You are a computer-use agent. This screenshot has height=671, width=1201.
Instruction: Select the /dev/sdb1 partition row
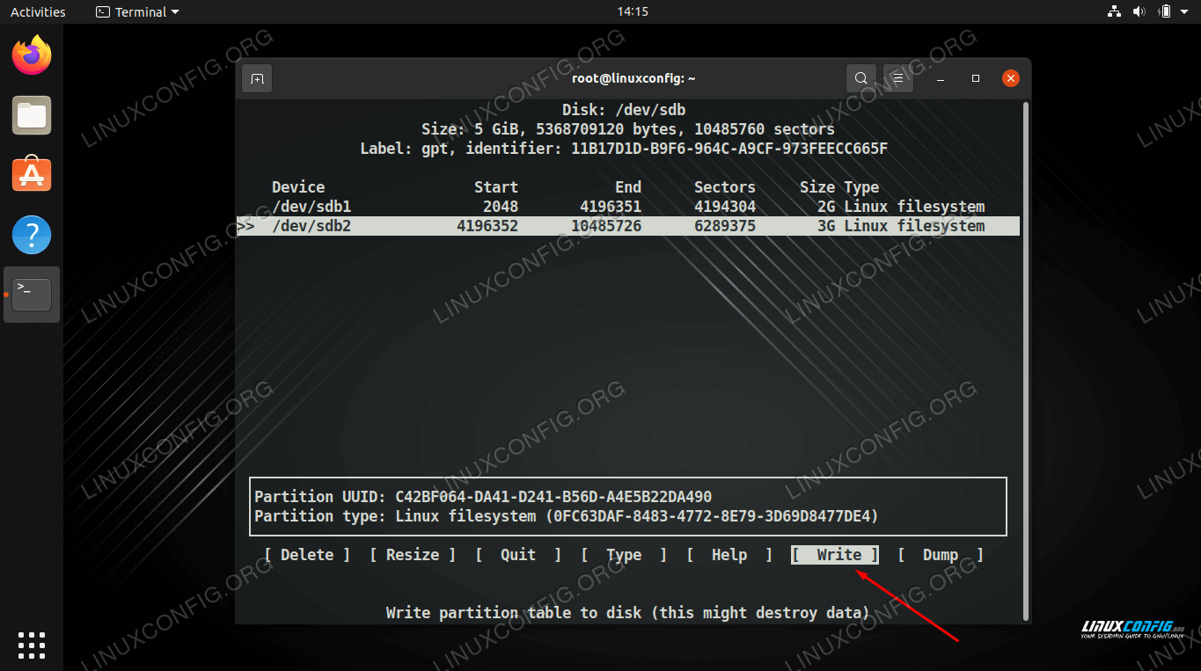(627, 207)
